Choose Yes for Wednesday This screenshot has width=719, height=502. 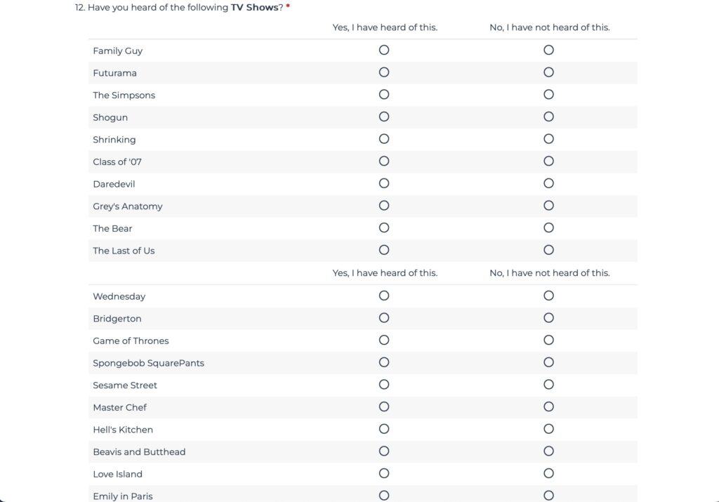point(384,296)
